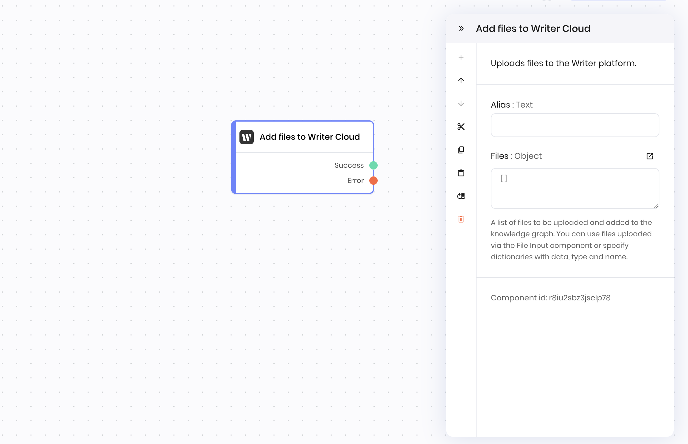Click the red Error output connector

[x=373, y=181]
